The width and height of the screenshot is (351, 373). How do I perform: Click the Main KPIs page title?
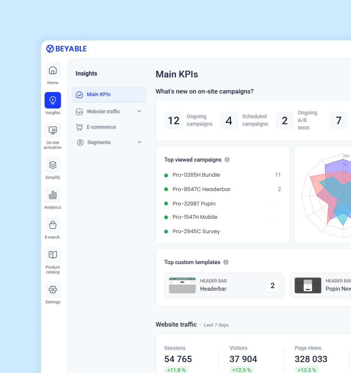pyautogui.click(x=177, y=74)
